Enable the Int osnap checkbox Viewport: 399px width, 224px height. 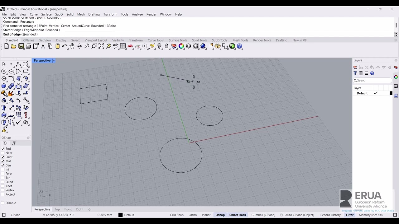click(x=3, y=170)
